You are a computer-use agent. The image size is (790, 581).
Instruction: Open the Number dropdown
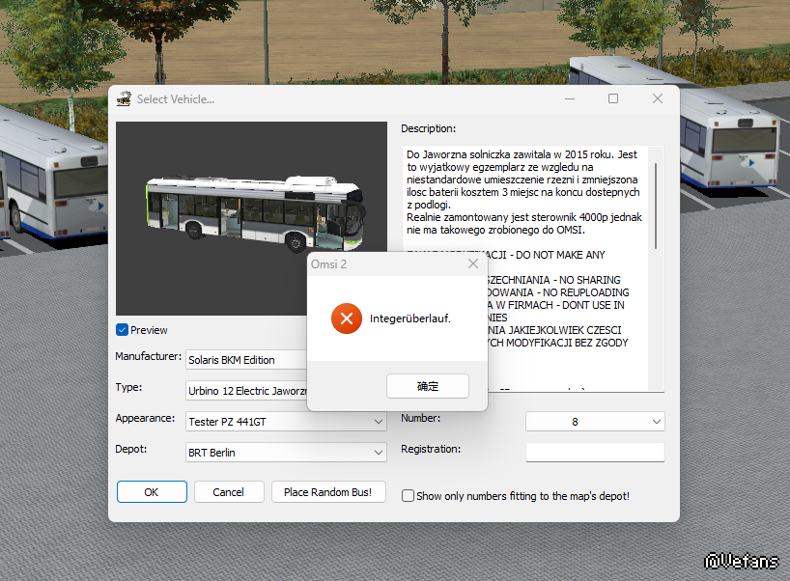point(657,422)
